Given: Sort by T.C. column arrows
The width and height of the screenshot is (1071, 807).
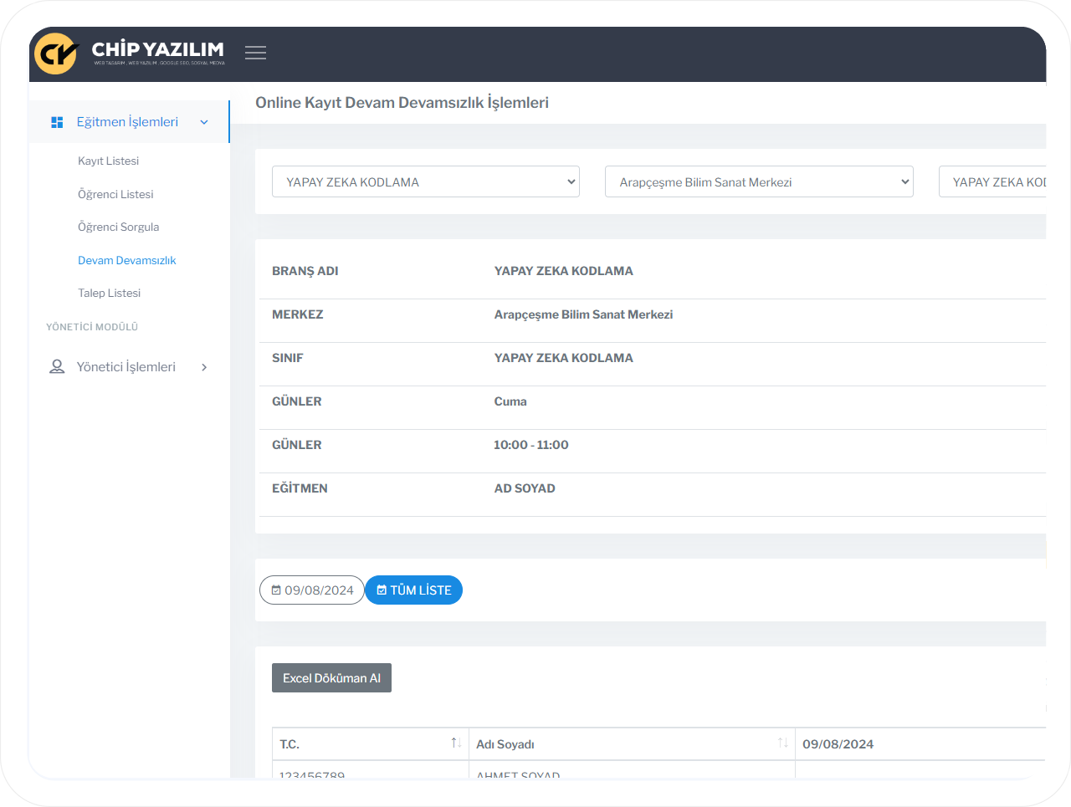Looking at the screenshot, I should coord(456,743).
